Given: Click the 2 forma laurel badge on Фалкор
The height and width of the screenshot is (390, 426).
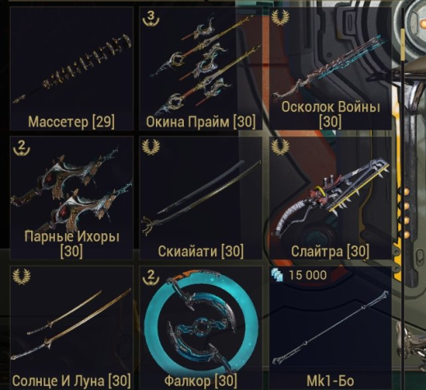Looking at the screenshot, I should pyautogui.click(x=151, y=278).
